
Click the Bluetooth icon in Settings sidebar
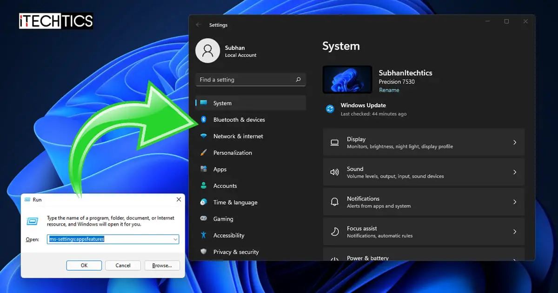pos(204,120)
